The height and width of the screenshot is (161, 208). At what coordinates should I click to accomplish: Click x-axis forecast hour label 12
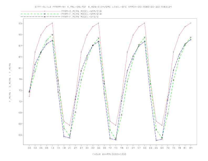(53, 148)
